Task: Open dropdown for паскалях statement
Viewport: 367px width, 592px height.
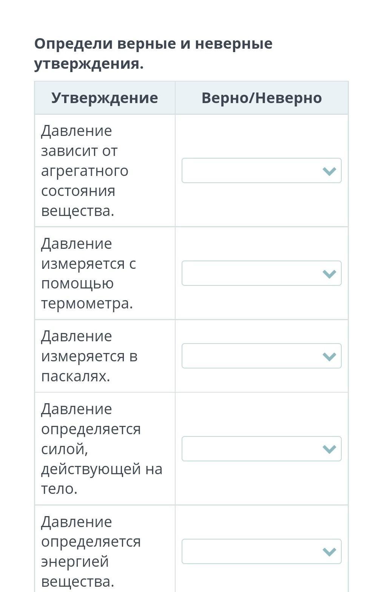Action: click(x=261, y=356)
